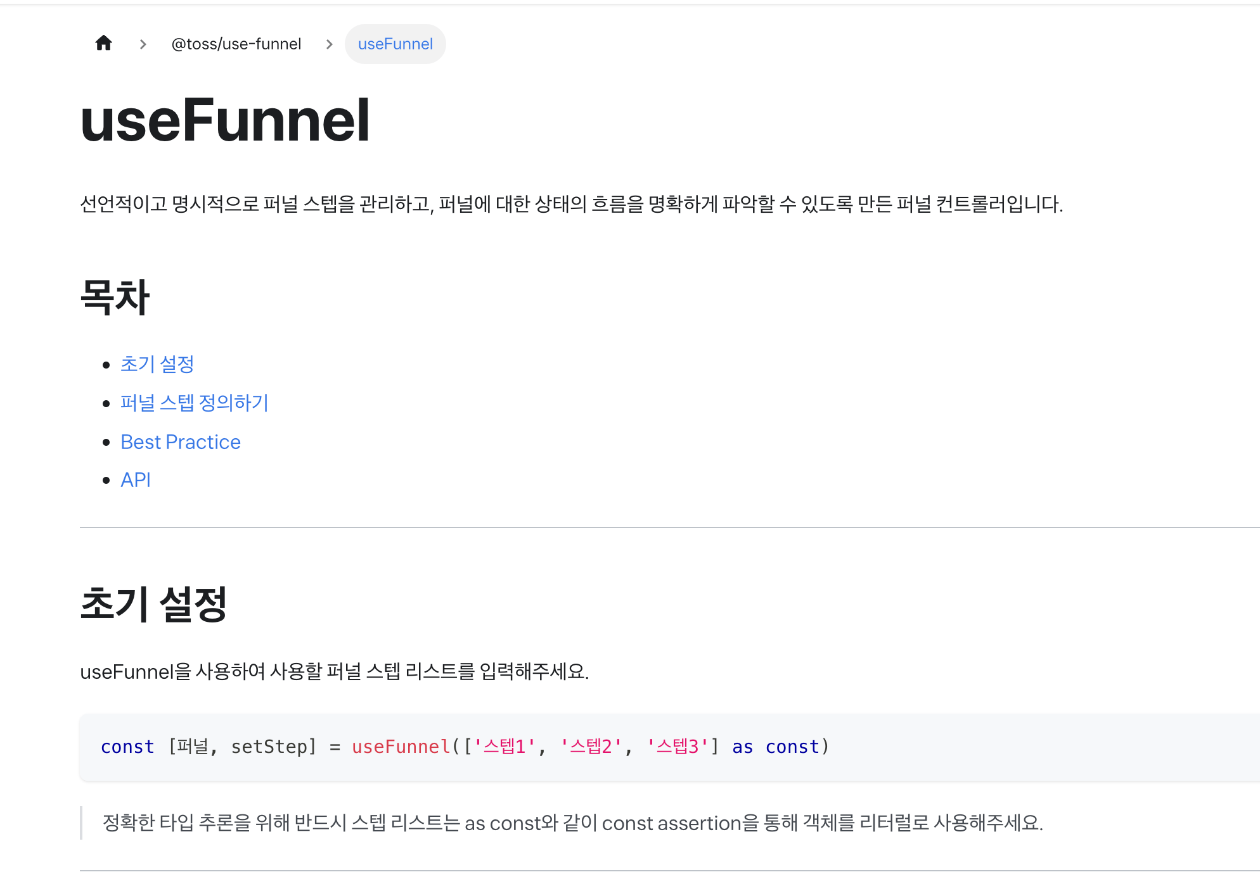Viewport: 1260px width, 884px height.
Task: Open the 퍼널 스텝 정의하기 contents link
Action: (x=195, y=403)
